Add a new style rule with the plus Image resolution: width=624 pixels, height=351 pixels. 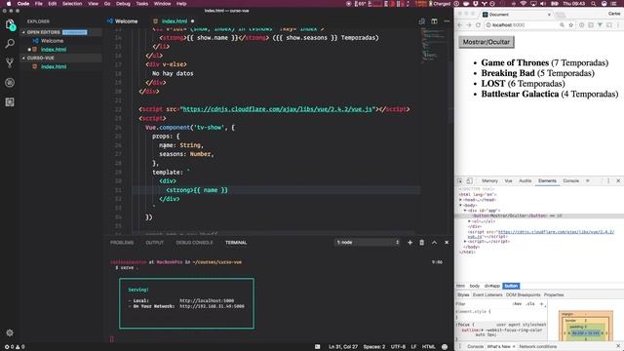point(542,303)
